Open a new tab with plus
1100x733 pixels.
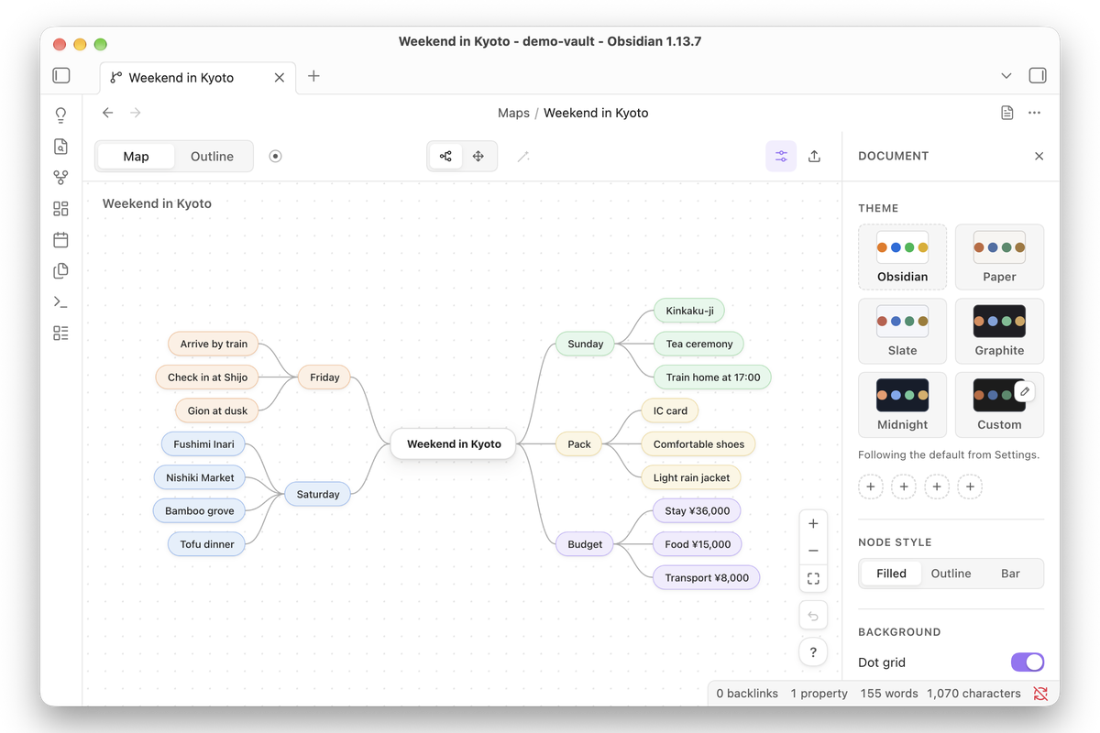point(313,76)
